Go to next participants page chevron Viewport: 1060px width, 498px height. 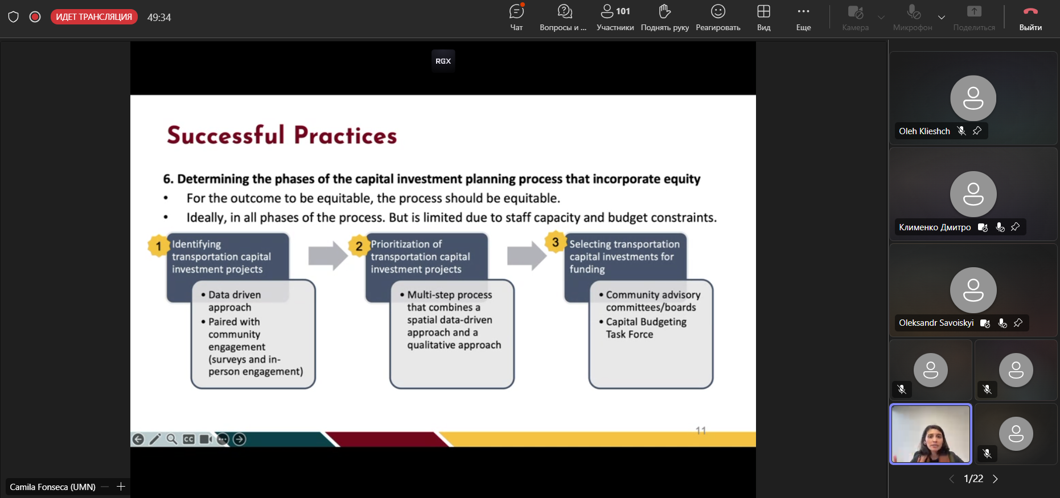[x=995, y=479]
